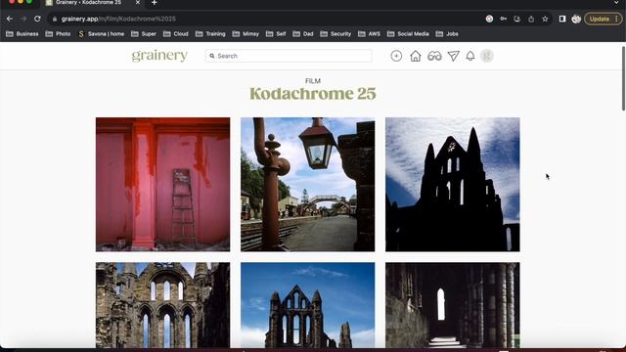
Task: Open messages paper plane icon
Action: point(454,56)
